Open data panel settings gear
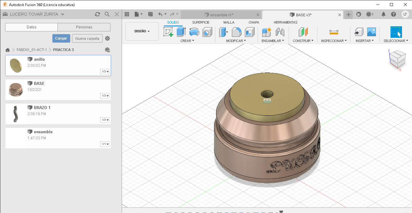Screen dimensions: 412x213 coord(107,38)
